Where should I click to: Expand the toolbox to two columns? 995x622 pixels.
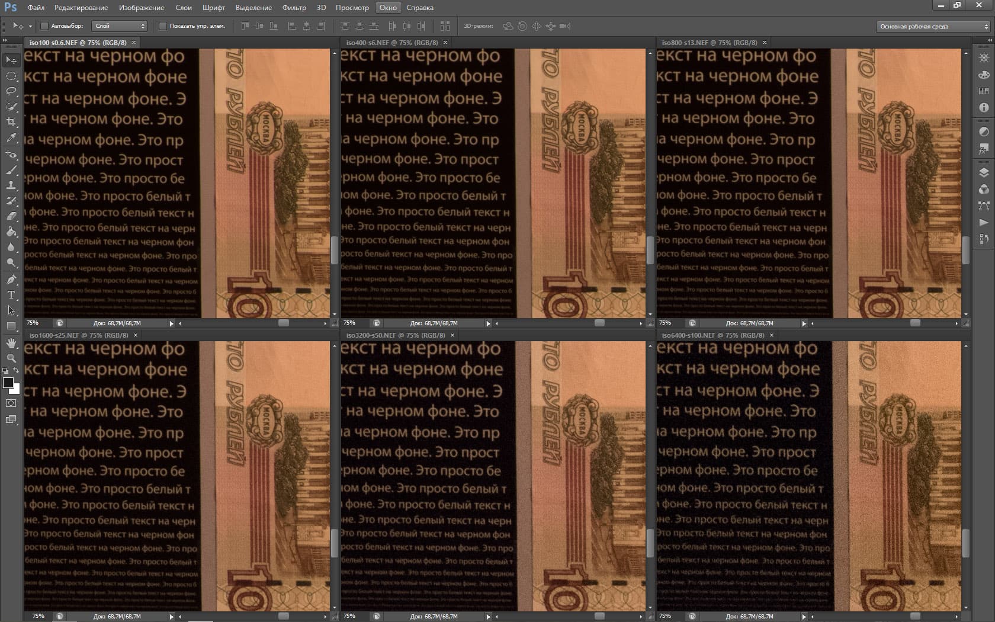(x=5, y=40)
